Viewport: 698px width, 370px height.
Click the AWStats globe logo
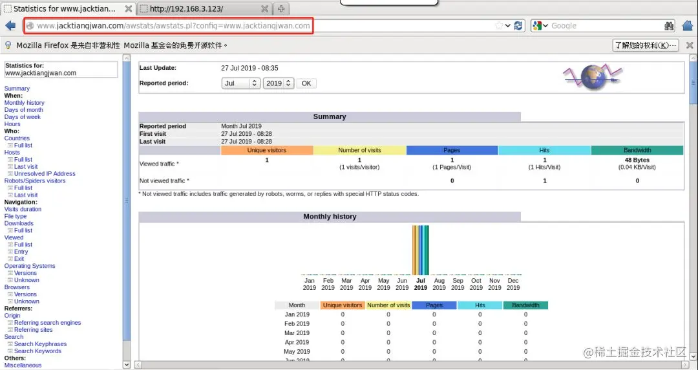click(x=592, y=77)
